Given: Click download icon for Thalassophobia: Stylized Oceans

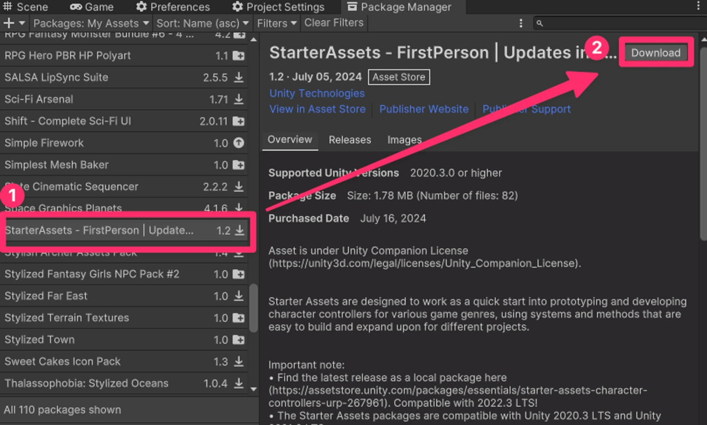Looking at the screenshot, I should coord(239,383).
